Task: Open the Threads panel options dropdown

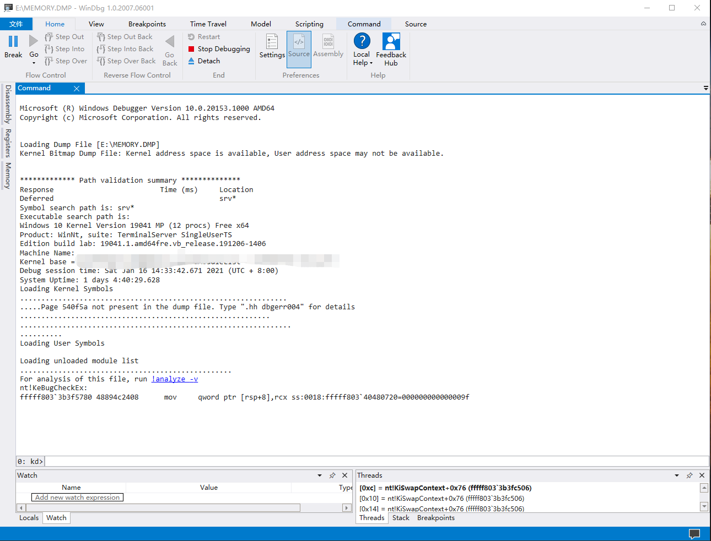Action: pos(677,476)
